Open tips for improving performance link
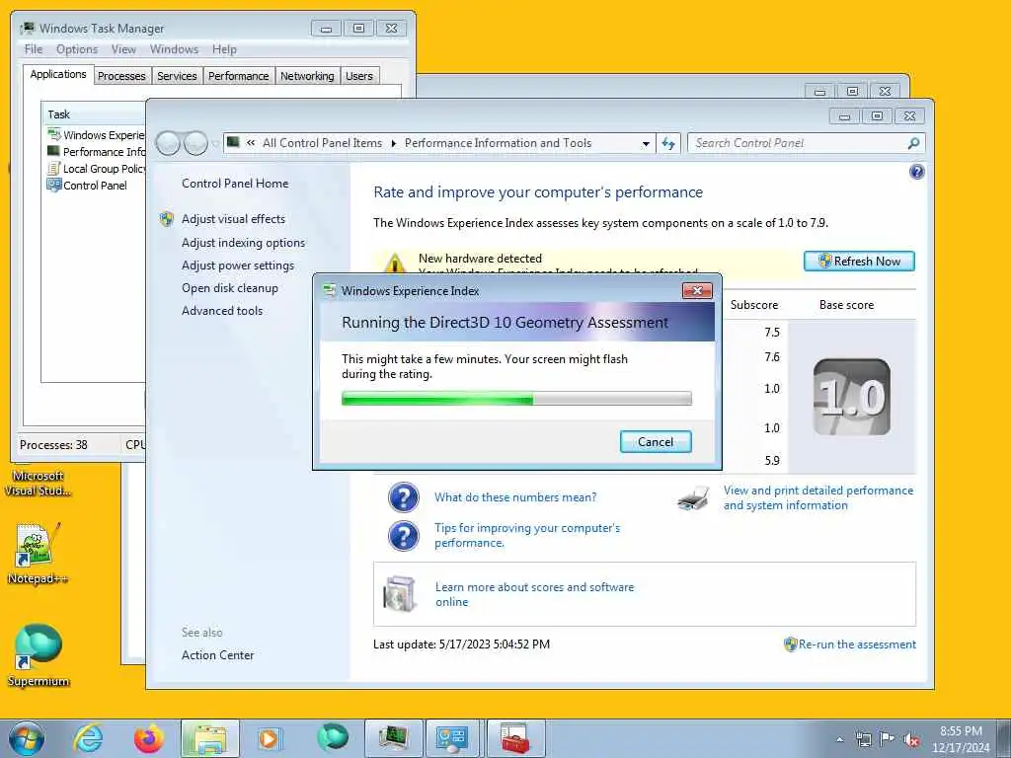 point(527,535)
